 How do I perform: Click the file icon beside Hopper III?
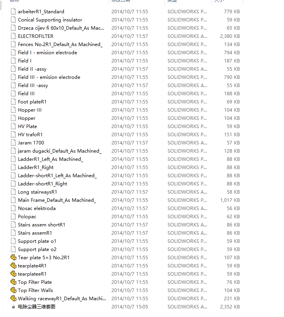13,110
